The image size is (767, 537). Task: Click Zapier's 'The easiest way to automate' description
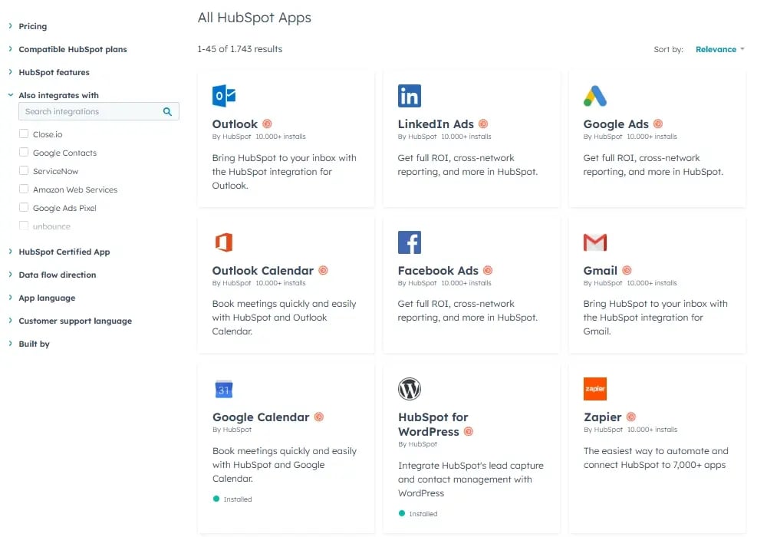656,458
